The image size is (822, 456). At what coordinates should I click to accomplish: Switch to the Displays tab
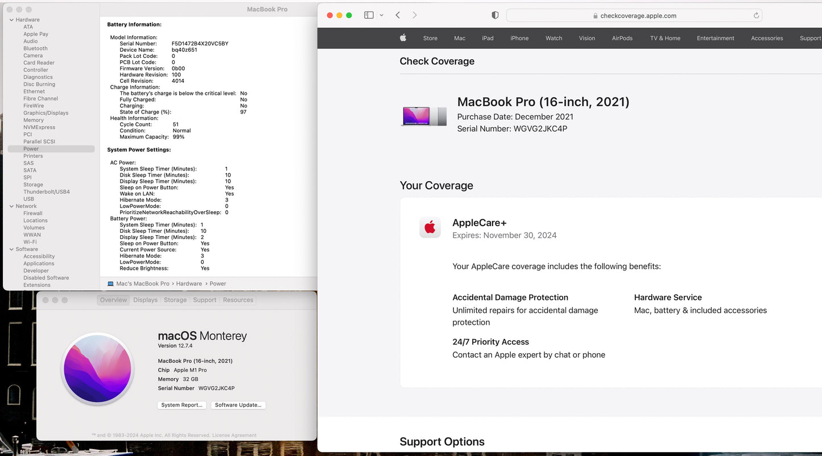(145, 300)
